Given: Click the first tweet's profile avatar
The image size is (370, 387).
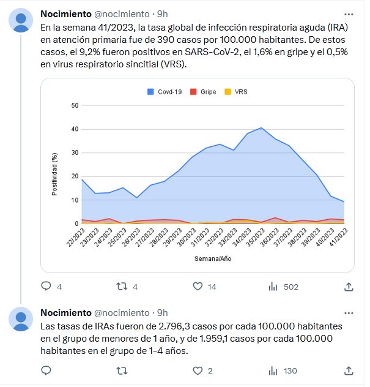Looking at the screenshot, I should click(x=21, y=20).
